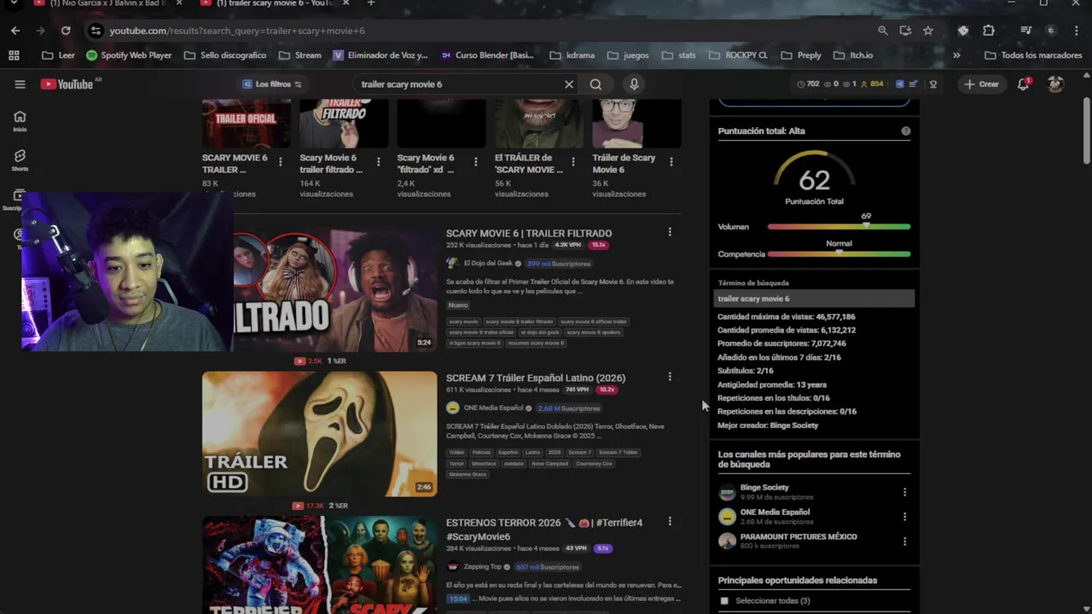This screenshot has height=614, width=1092.
Task: Open a new browser tab
Action: tap(370, 3)
